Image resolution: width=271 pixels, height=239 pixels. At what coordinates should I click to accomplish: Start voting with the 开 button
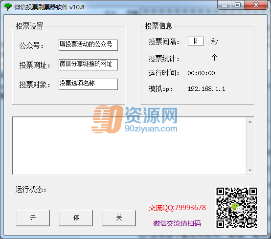[33, 218]
